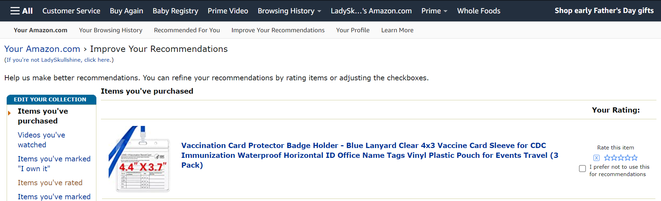Switch to Your Browsing History tab
661x201 pixels.
(110, 30)
